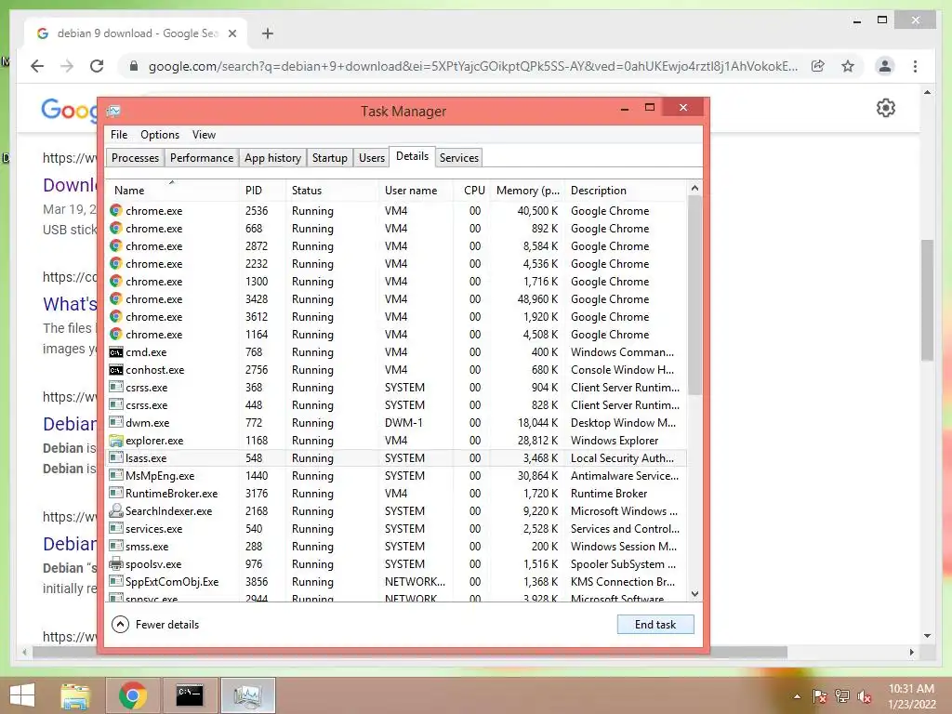Click the Chrome address bar URL
The image size is (952, 714).
coord(473,66)
